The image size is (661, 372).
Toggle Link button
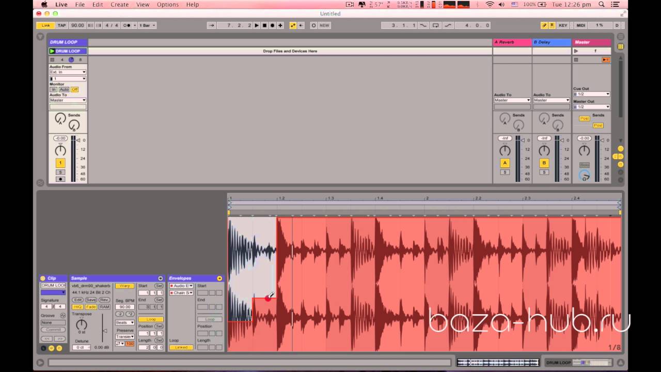(45, 25)
